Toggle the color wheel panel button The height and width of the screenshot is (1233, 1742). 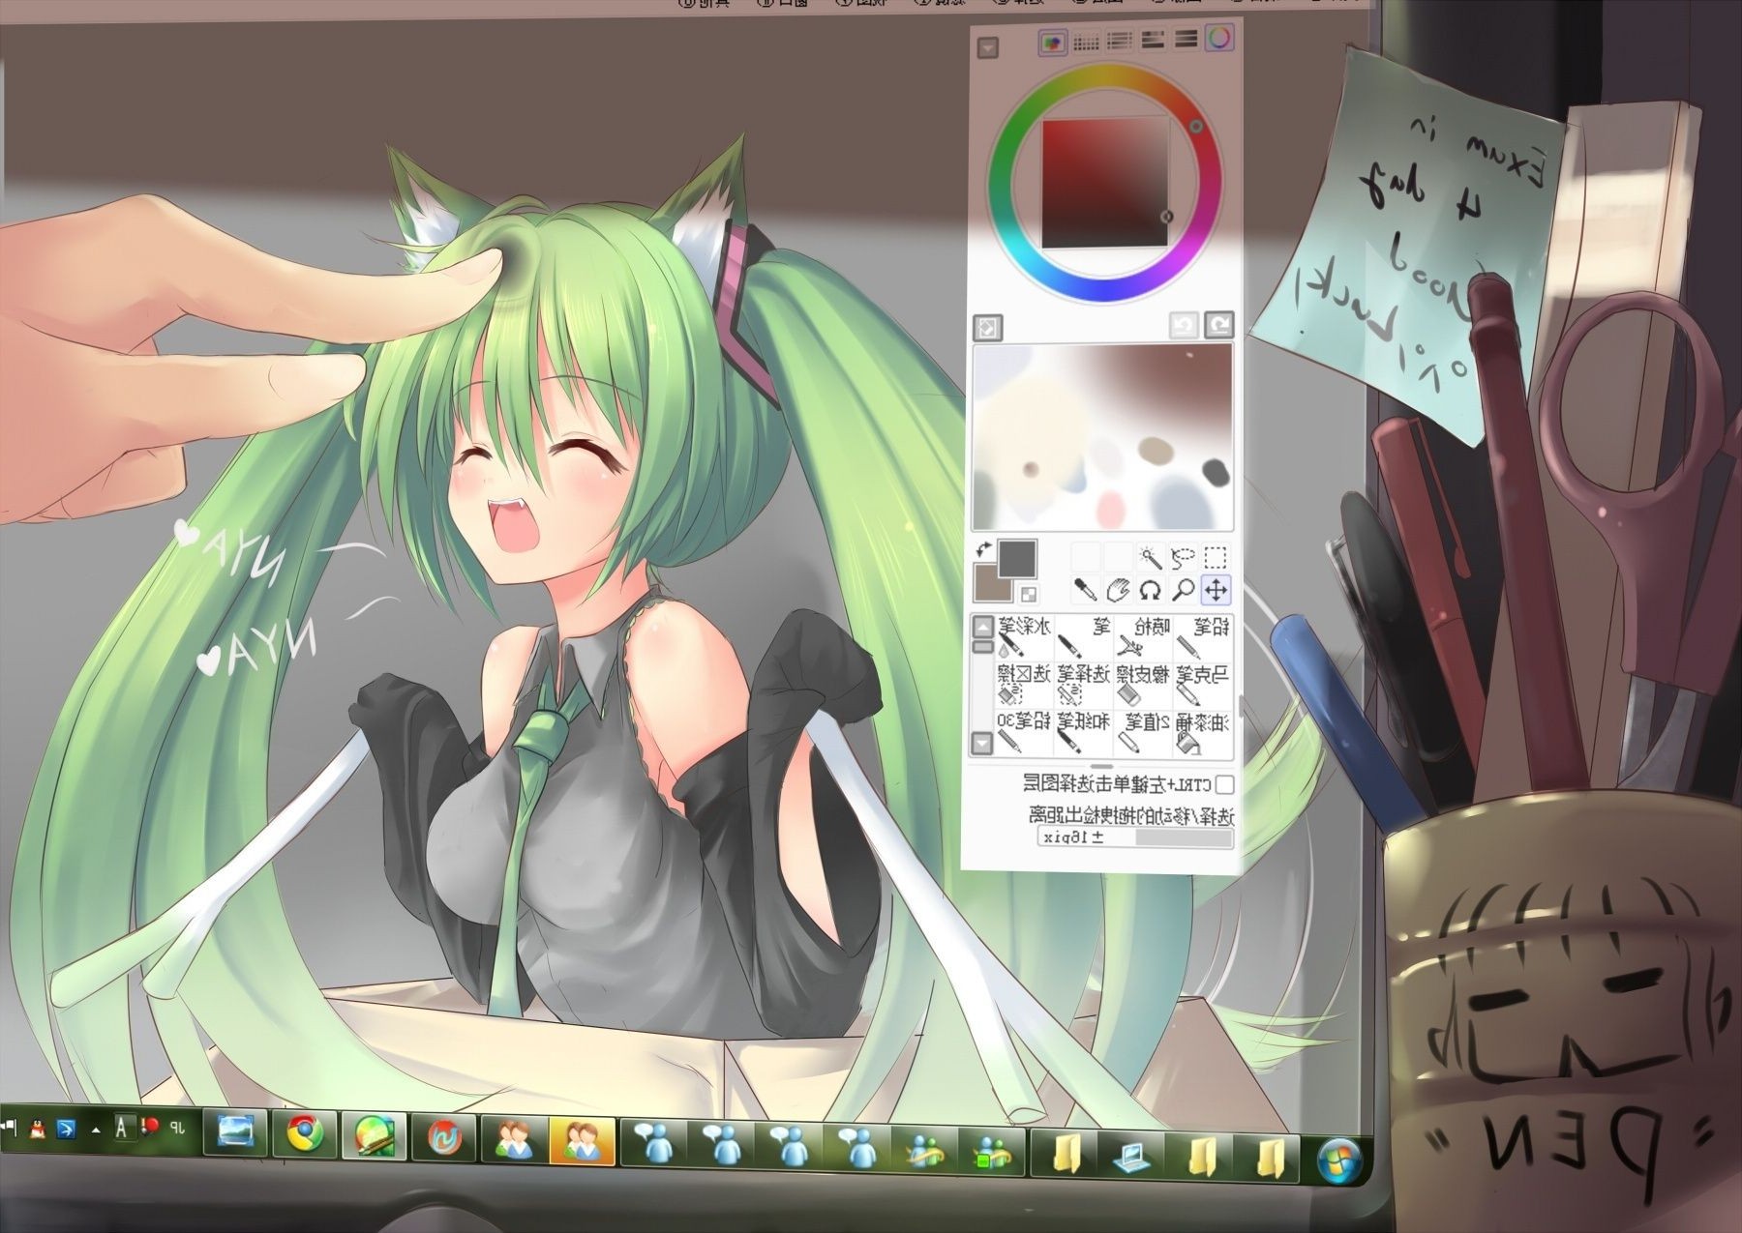(x=1220, y=40)
